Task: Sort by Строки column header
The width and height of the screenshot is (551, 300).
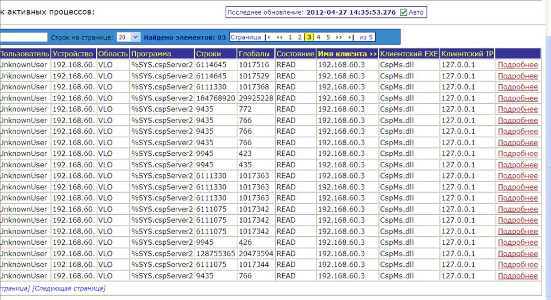Action: coord(208,54)
